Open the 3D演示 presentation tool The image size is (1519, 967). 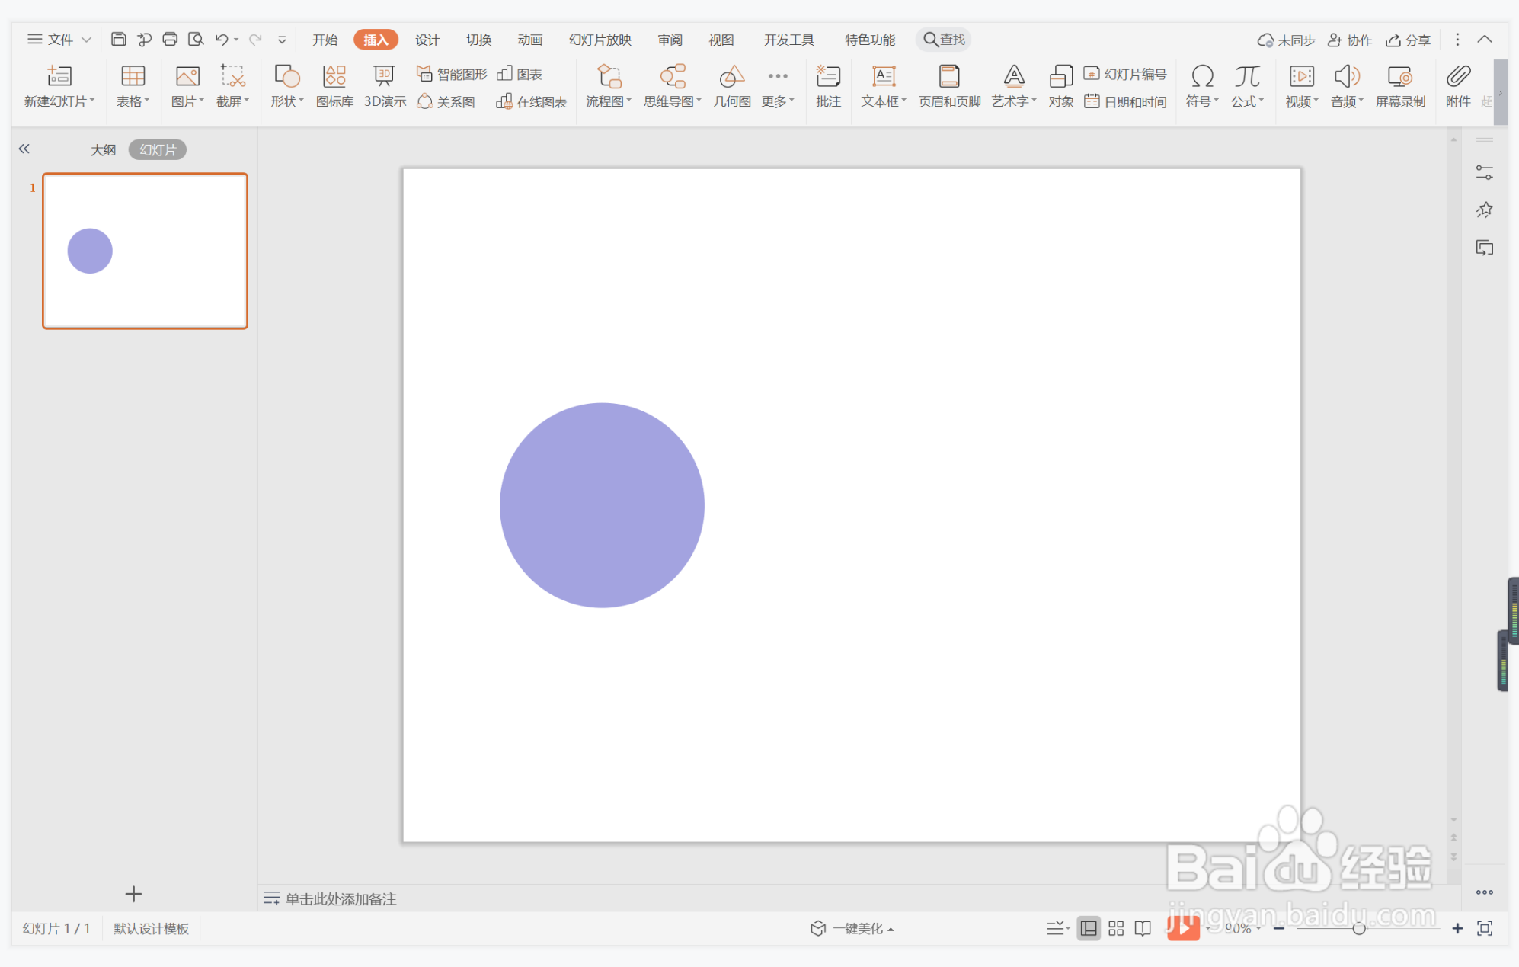pyautogui.click(x=384, y=85)
